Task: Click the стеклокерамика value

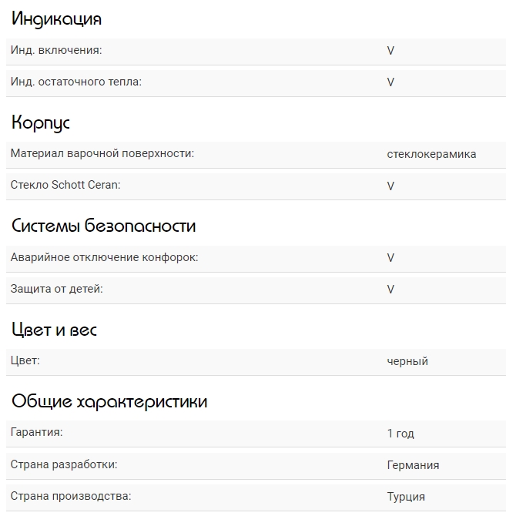Action: tap(431, 154)
